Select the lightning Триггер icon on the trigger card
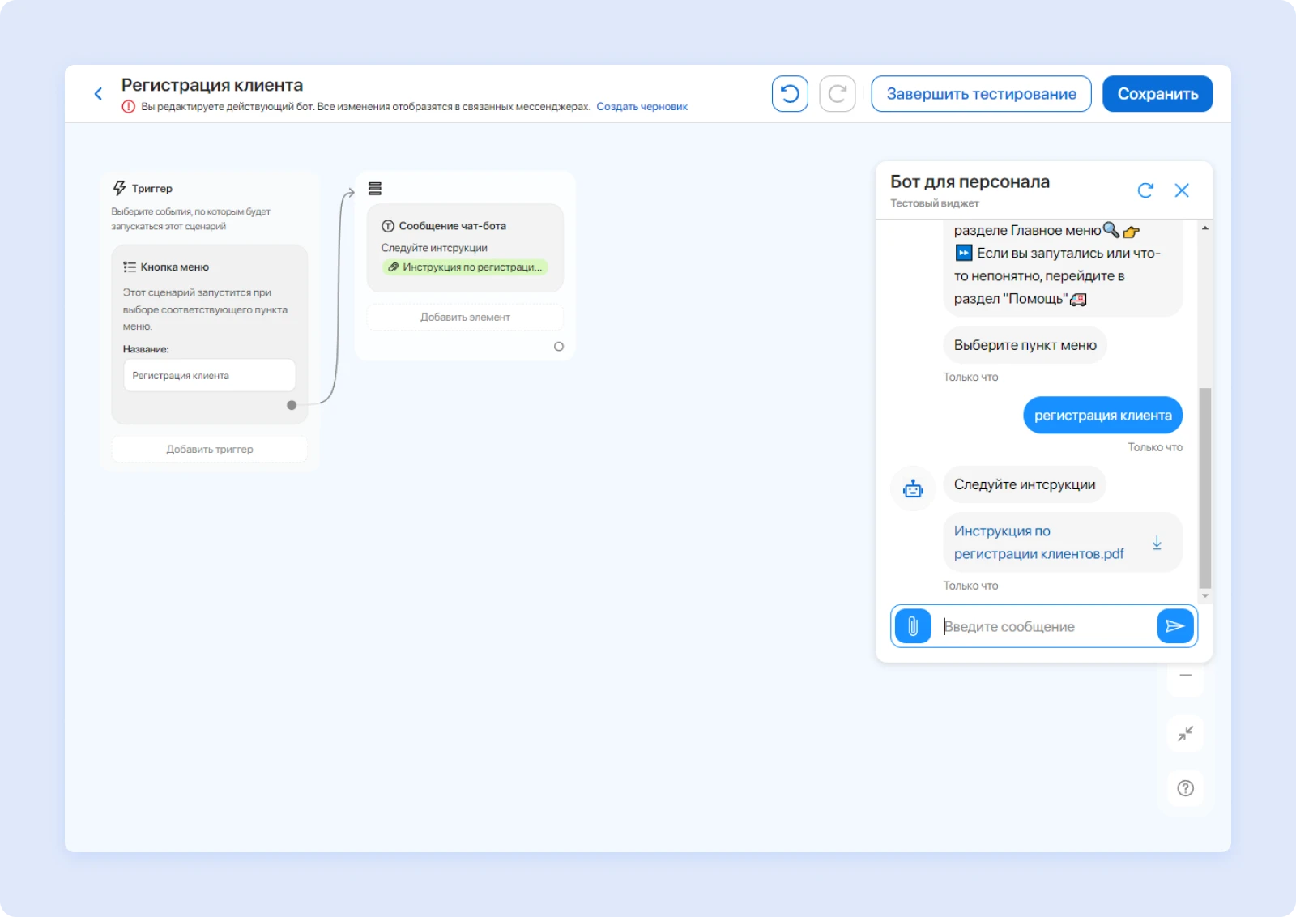 click(119, 187)
